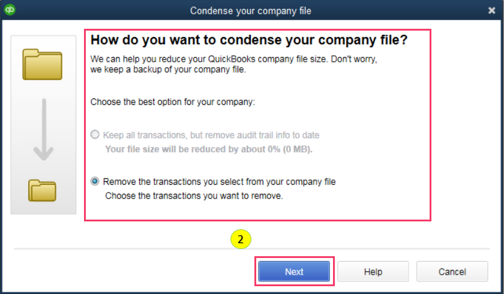Click 'Choose the transactions you want to remove' text
The width and height of the screenshot is (504, 294).
pyautogui.click(x=194, y=196)
